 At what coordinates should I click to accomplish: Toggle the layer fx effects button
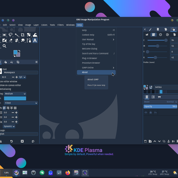[x=155, y=113]
